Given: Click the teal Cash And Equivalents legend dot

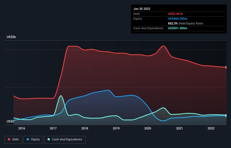Looking at the screenshot, I should coord(49,139).
